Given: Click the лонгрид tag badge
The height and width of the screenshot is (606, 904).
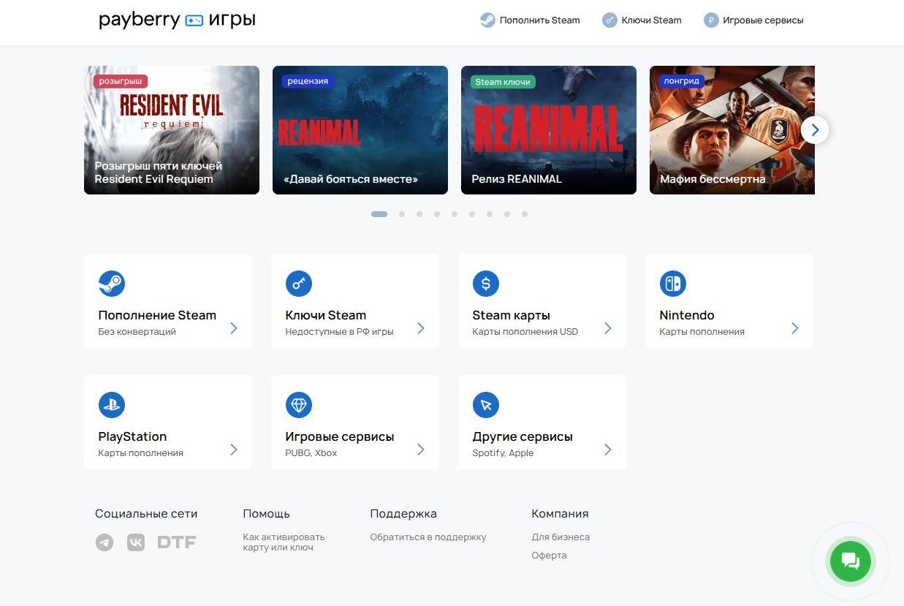Looking at the screenshot, I should pos(681,81).
